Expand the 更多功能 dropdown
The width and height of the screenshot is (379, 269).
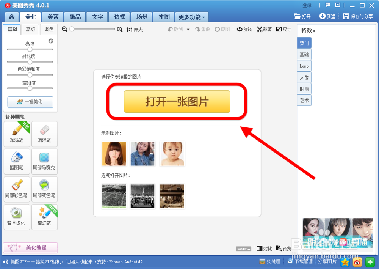192,17
